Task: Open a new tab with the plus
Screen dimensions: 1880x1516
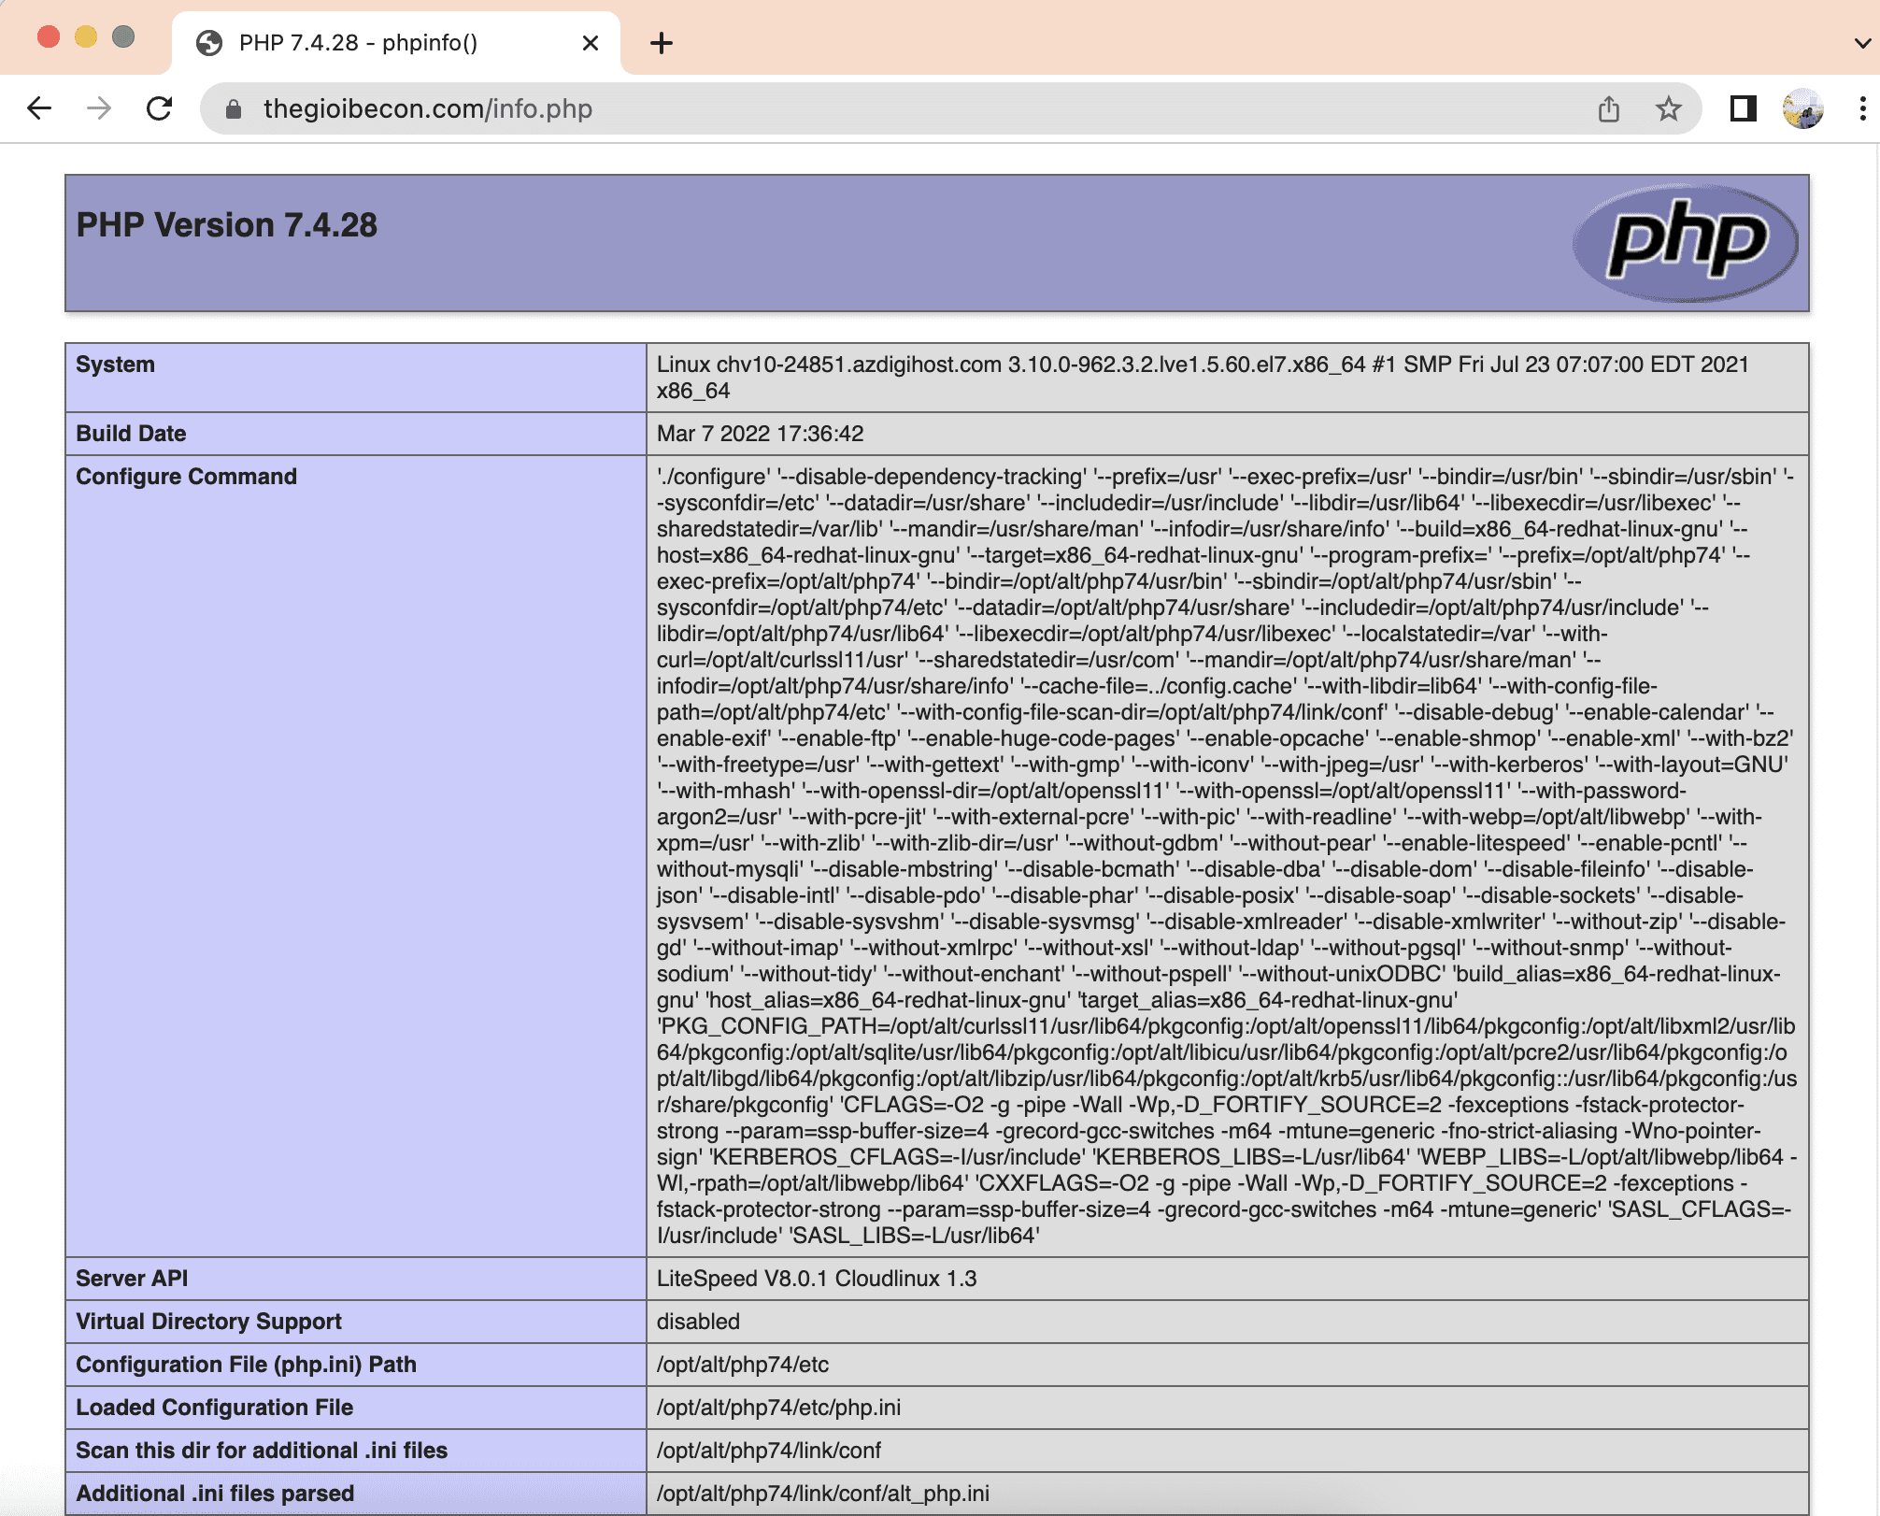Action: 662,42
